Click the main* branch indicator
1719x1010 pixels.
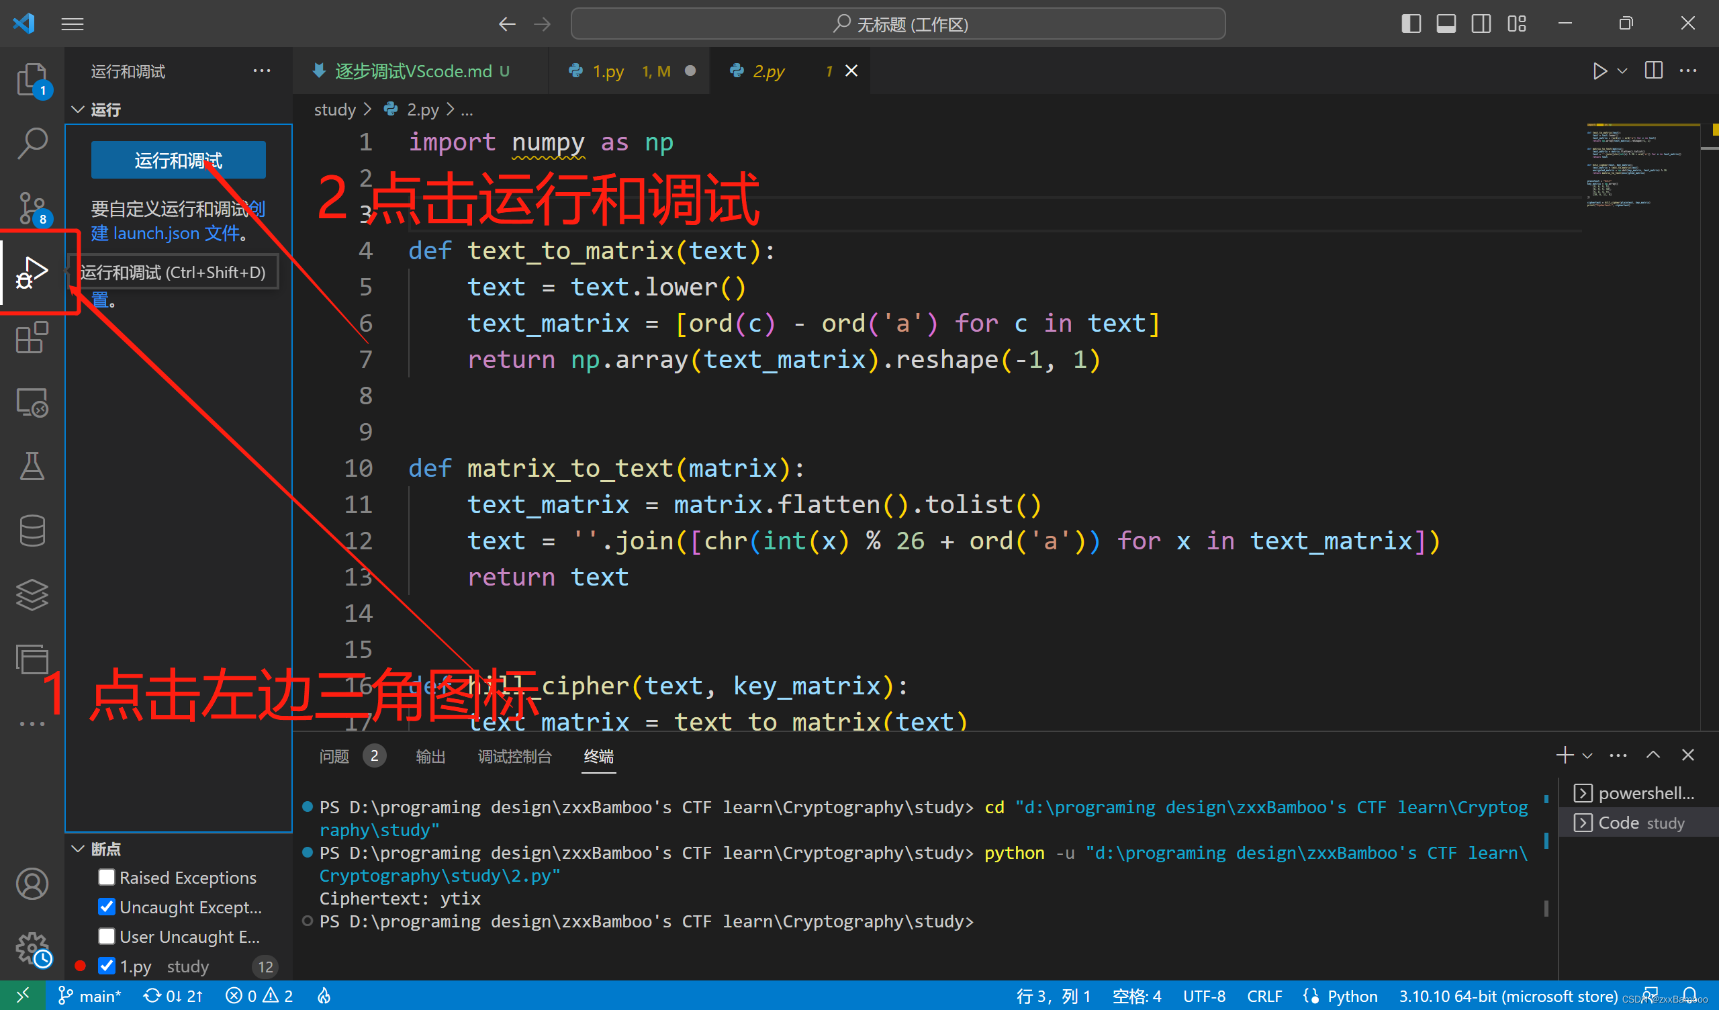point(89,996)
